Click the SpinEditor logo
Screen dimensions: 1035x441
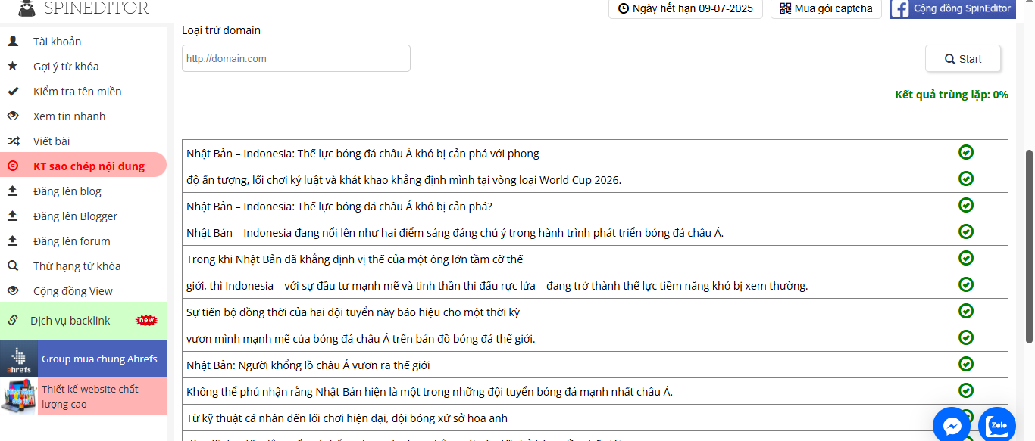tap(83, 8)
